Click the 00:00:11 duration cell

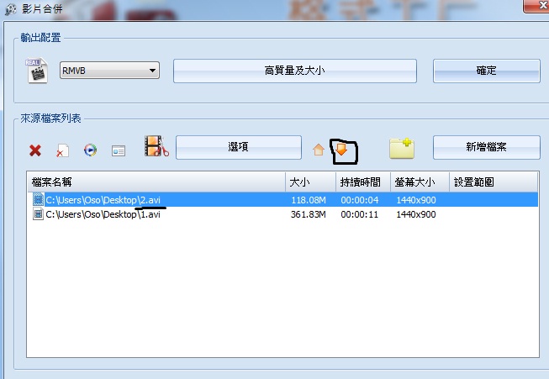click(360, 214)
